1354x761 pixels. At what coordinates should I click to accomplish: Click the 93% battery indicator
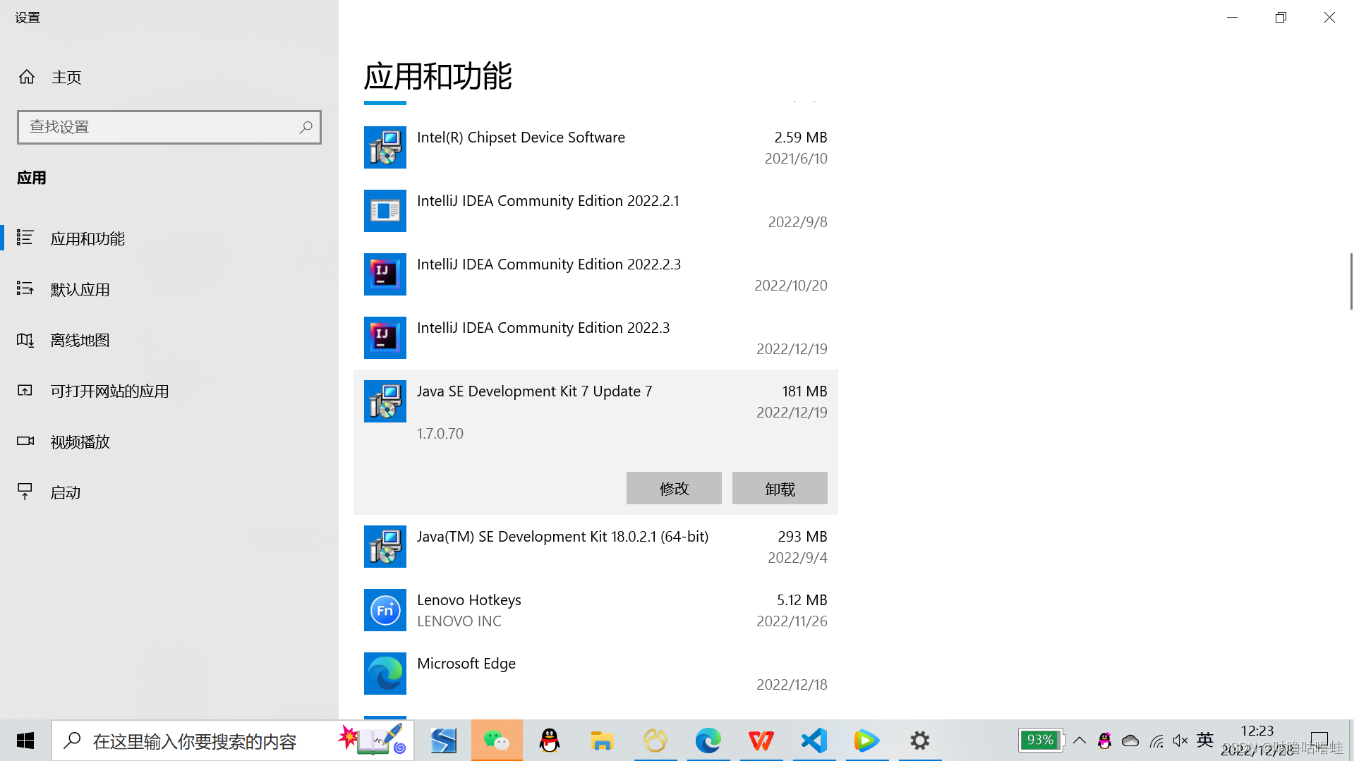pyautogui.click(x=1041, y=740)
